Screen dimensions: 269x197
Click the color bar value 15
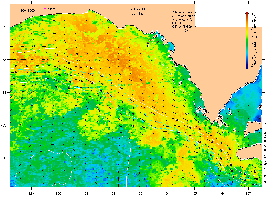(251, 43)
